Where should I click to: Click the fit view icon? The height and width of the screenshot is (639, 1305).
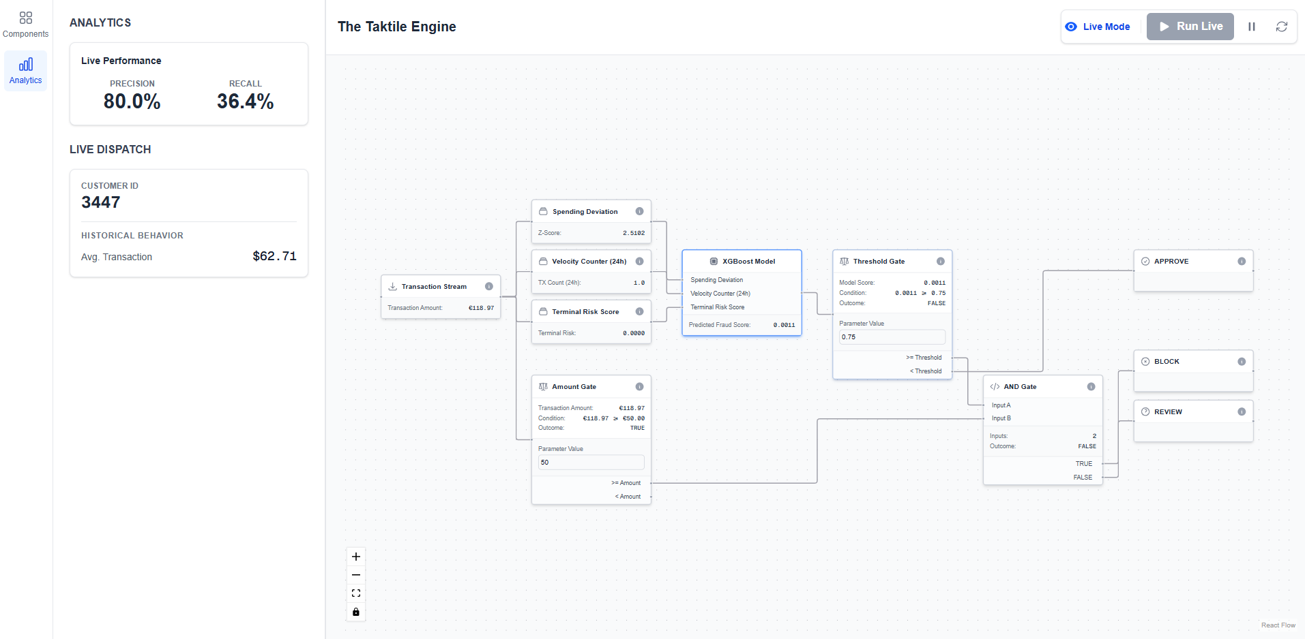coord(356,593)
